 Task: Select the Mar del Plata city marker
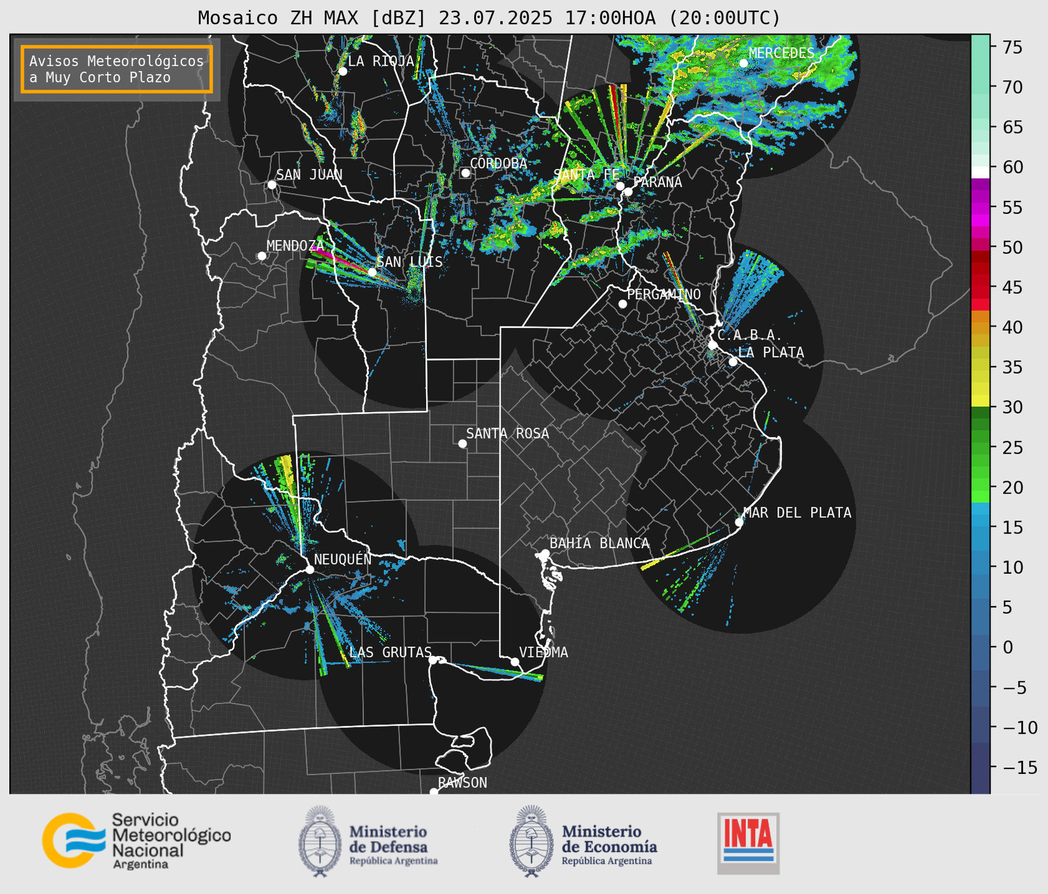(x=739, y=522)
